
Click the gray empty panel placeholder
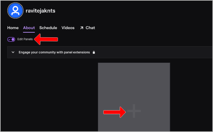134,85
